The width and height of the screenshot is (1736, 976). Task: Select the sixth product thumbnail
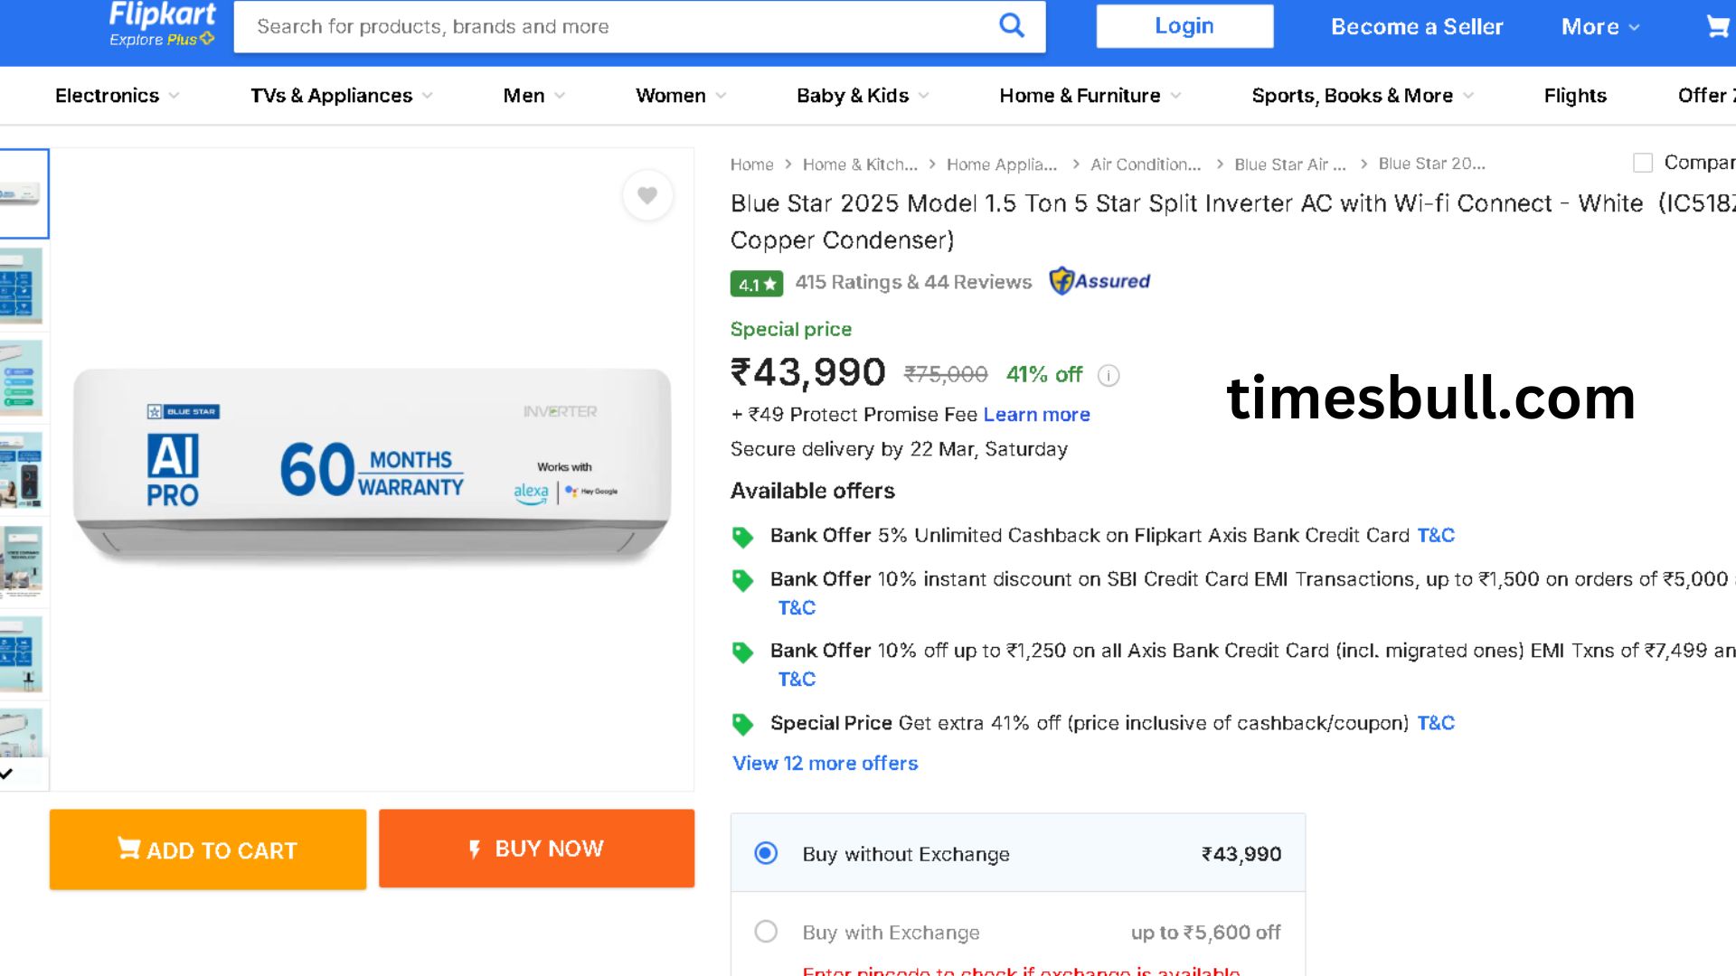pyautogui.click(x=22, y=655)
